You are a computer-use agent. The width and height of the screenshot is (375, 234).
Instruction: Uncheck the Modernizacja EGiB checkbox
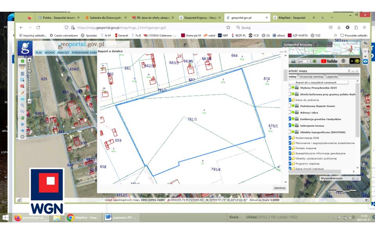point(289,138)
